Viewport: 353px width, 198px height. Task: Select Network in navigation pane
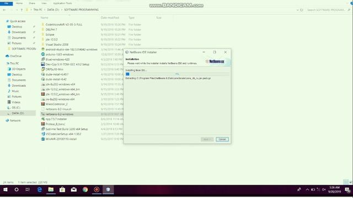15,121
